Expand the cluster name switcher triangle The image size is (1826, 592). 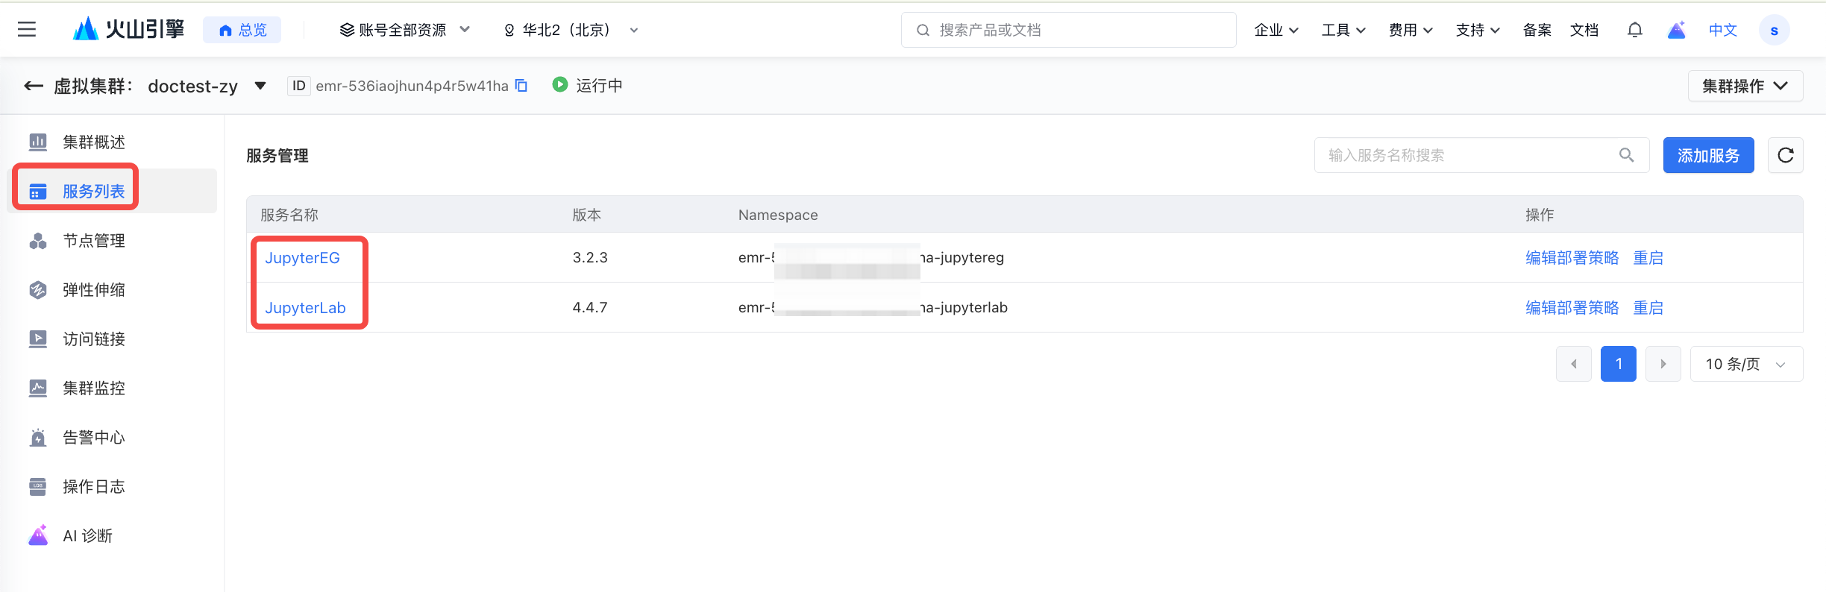click(x=260, y=86)
